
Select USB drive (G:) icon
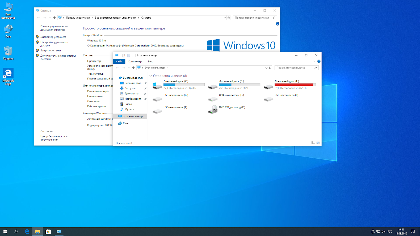[157, 99]
